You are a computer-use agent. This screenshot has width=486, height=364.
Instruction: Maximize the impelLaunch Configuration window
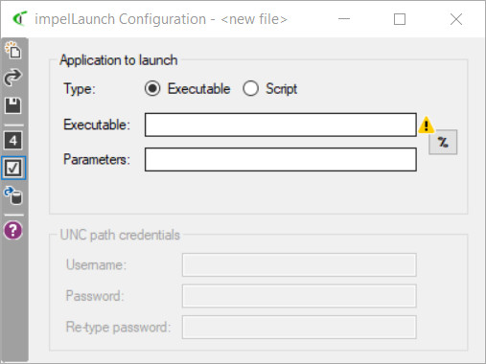400,19
